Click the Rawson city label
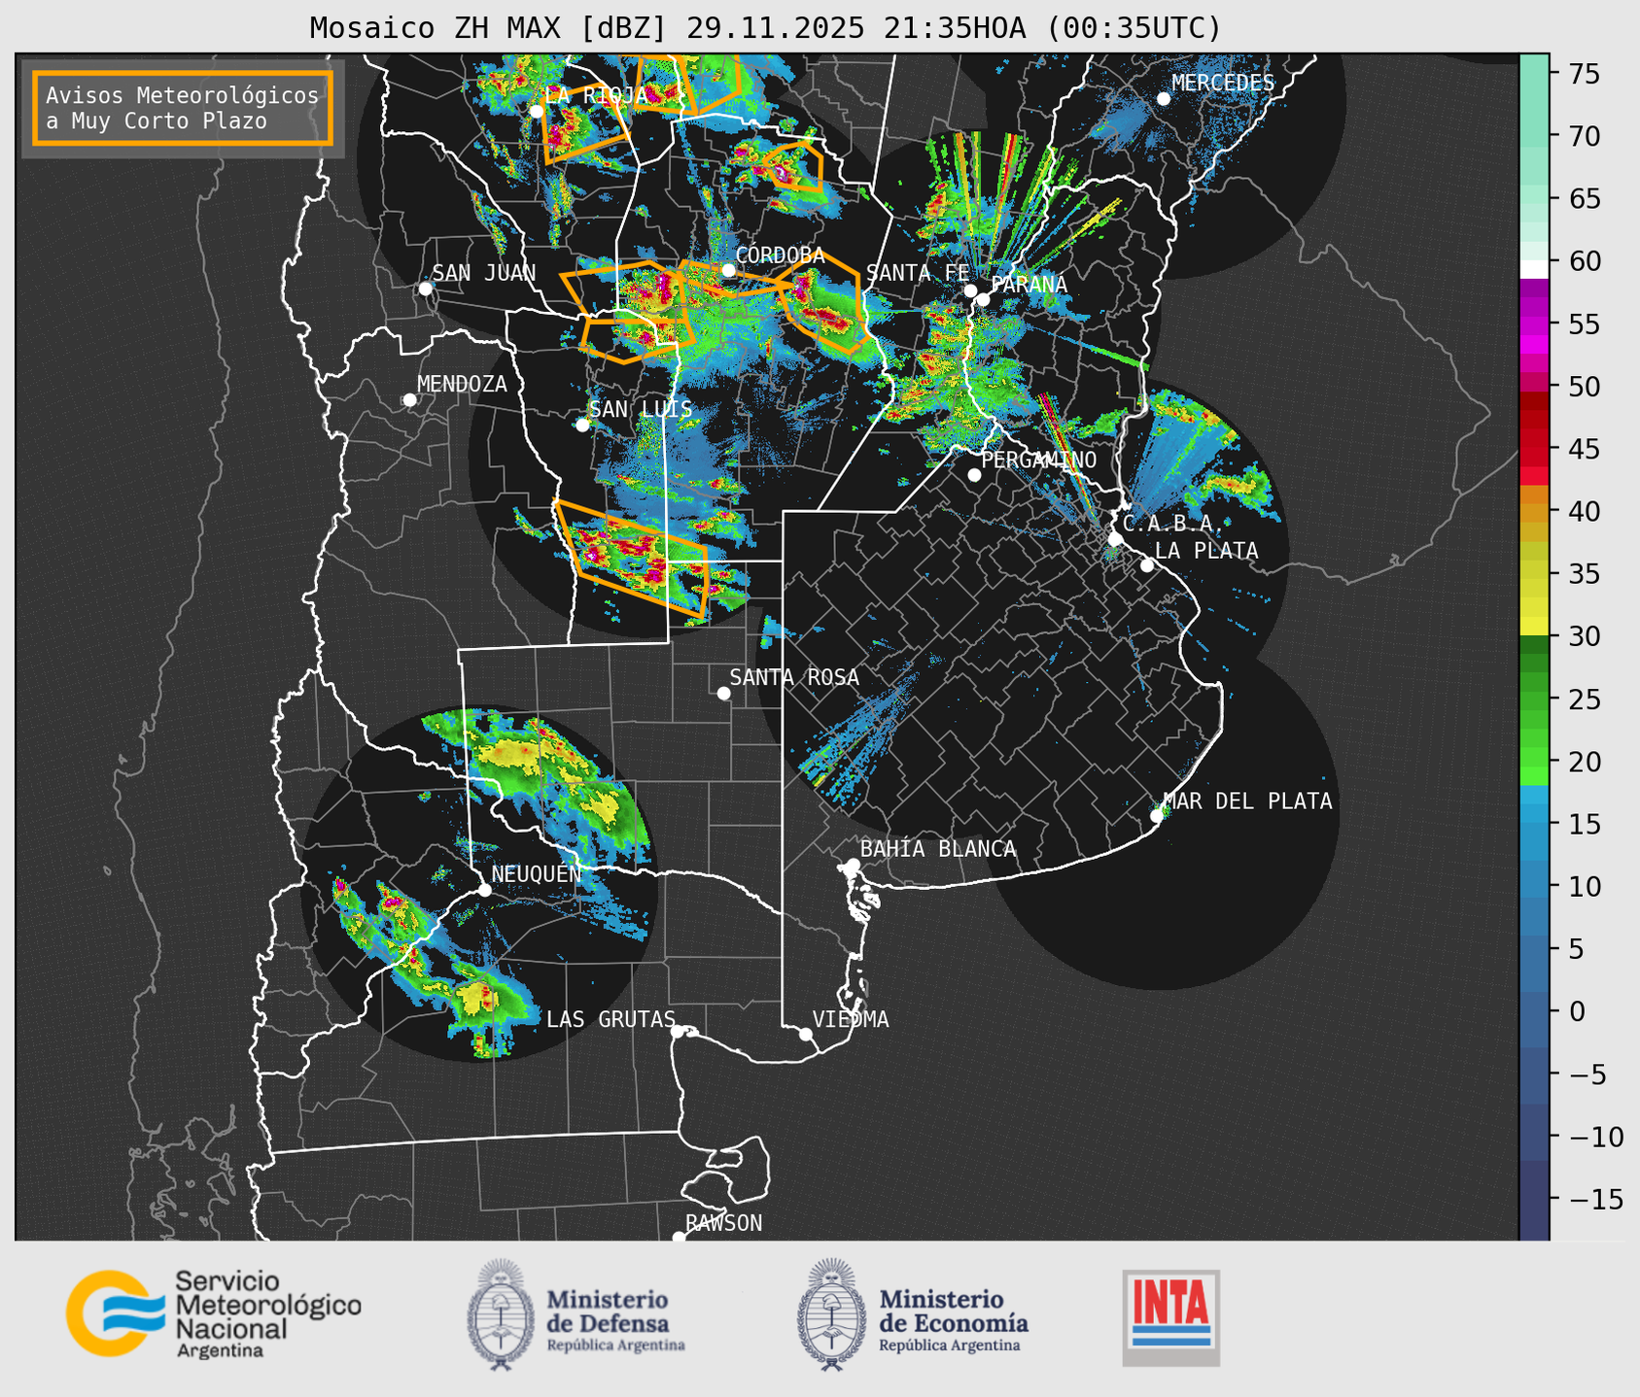 (723, 1223)
